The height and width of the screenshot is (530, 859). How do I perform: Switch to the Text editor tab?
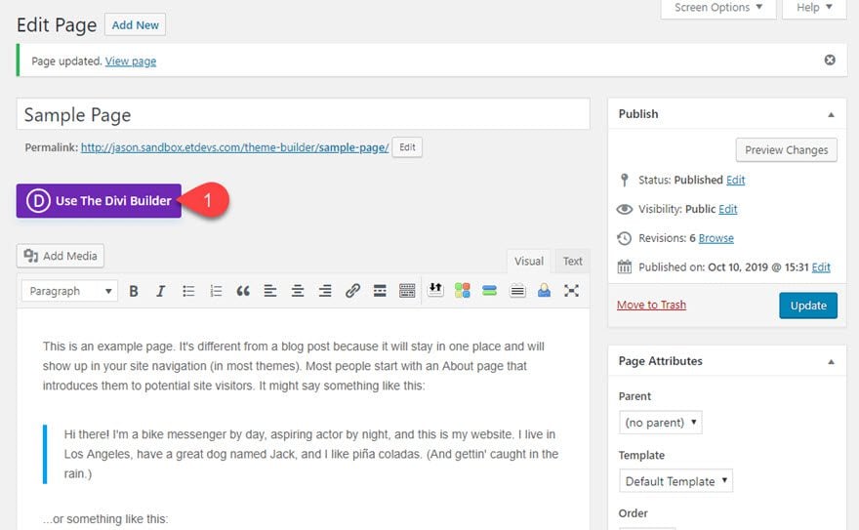572,261
